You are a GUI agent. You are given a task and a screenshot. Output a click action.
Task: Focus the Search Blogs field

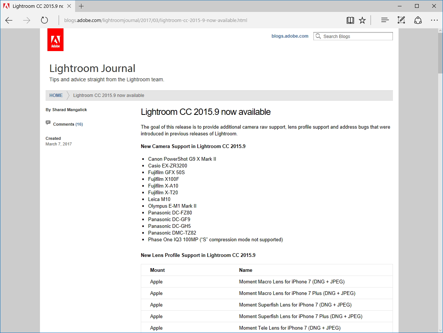(353, 37)
